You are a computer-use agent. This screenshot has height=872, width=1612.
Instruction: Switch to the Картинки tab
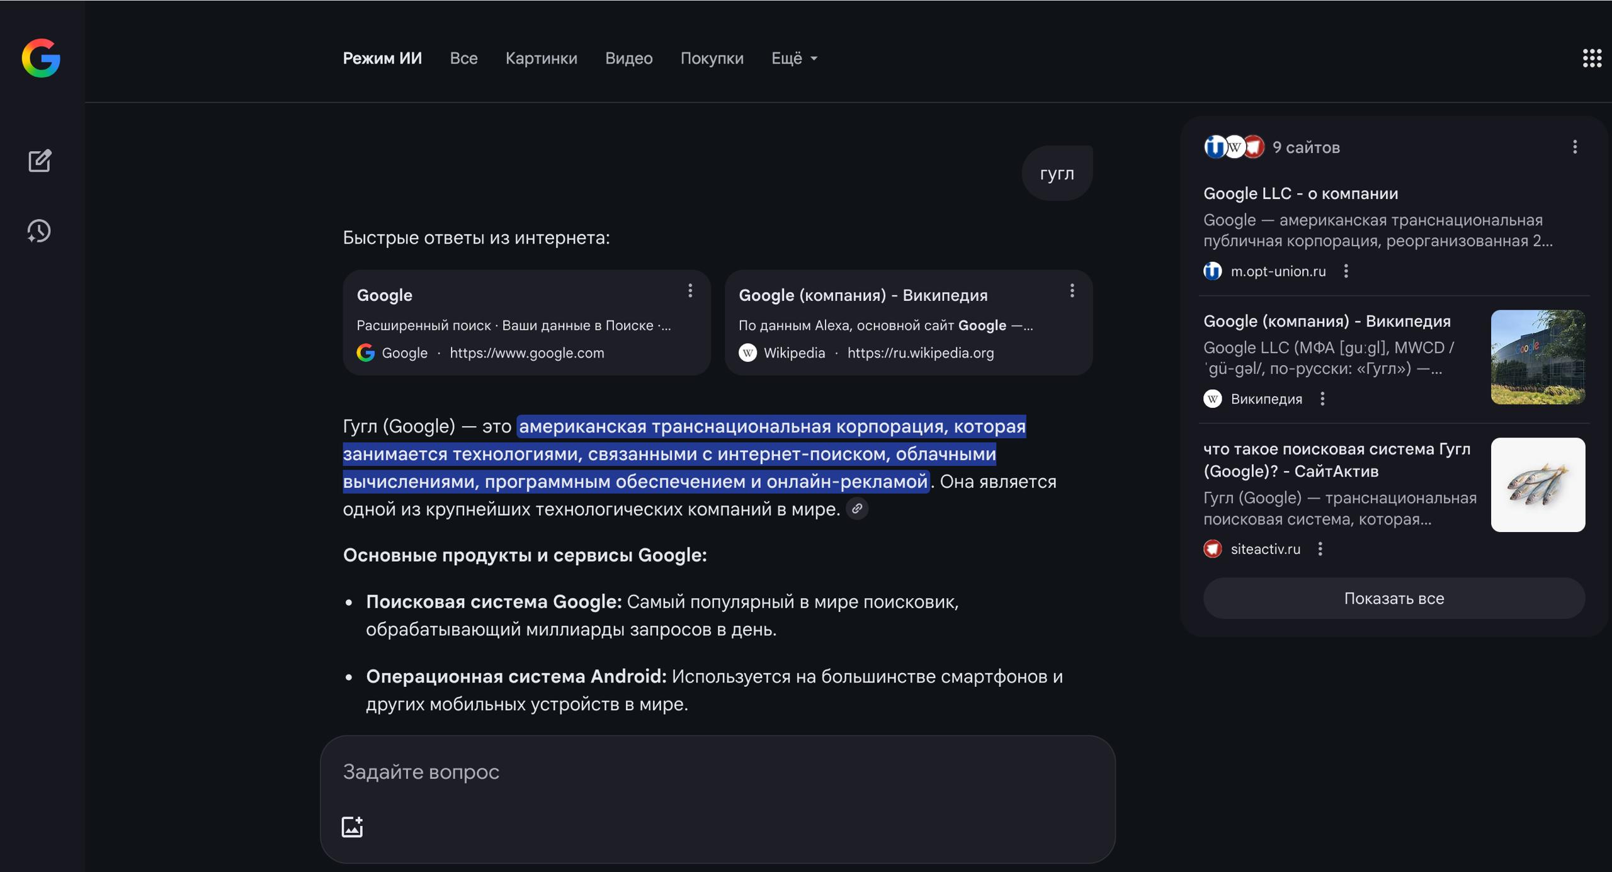(x=541, y=58)
